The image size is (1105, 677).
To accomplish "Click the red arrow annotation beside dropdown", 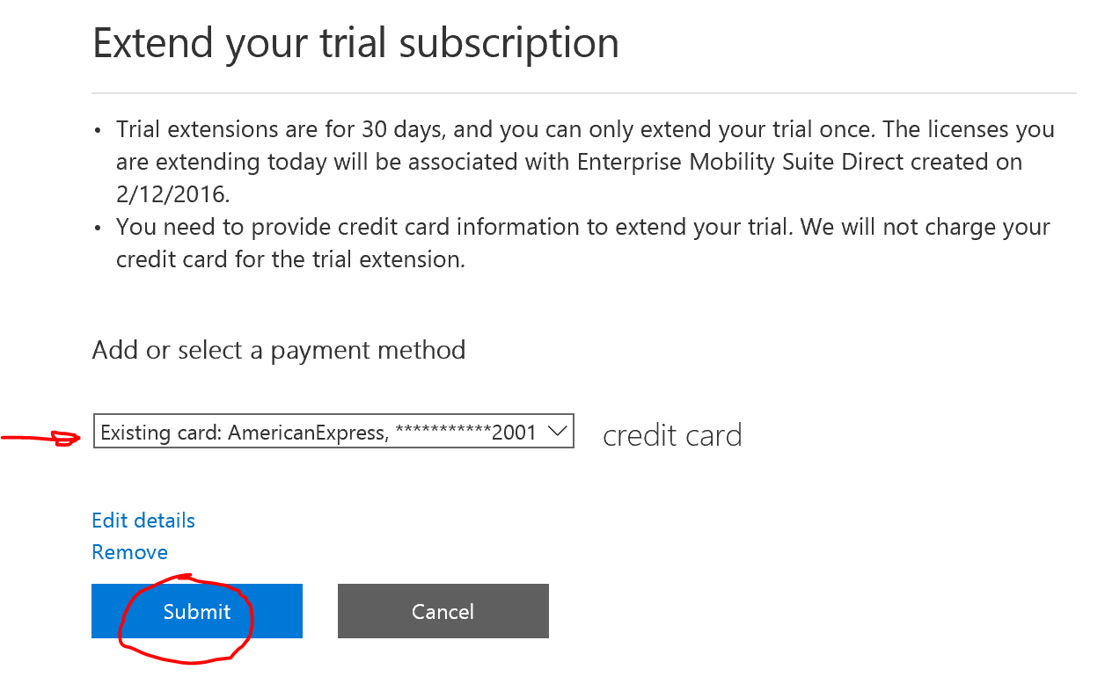I will (x=44, y=437).
